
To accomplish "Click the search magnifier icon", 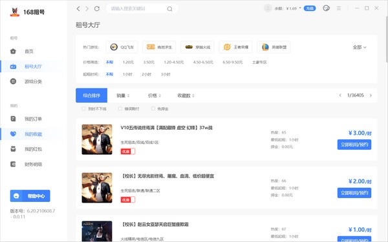I will coord(169,9).
